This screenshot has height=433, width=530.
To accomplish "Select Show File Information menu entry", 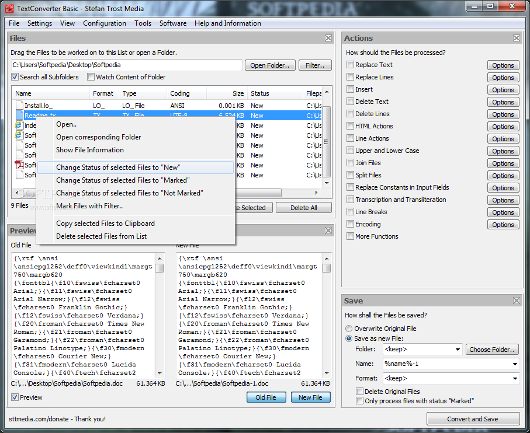I will [x=136, y=150].
